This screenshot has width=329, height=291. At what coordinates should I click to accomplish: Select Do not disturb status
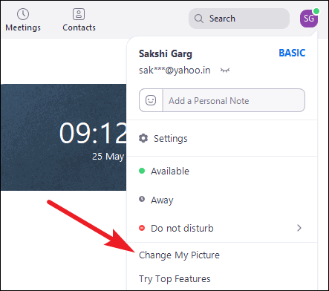[222, 228]
